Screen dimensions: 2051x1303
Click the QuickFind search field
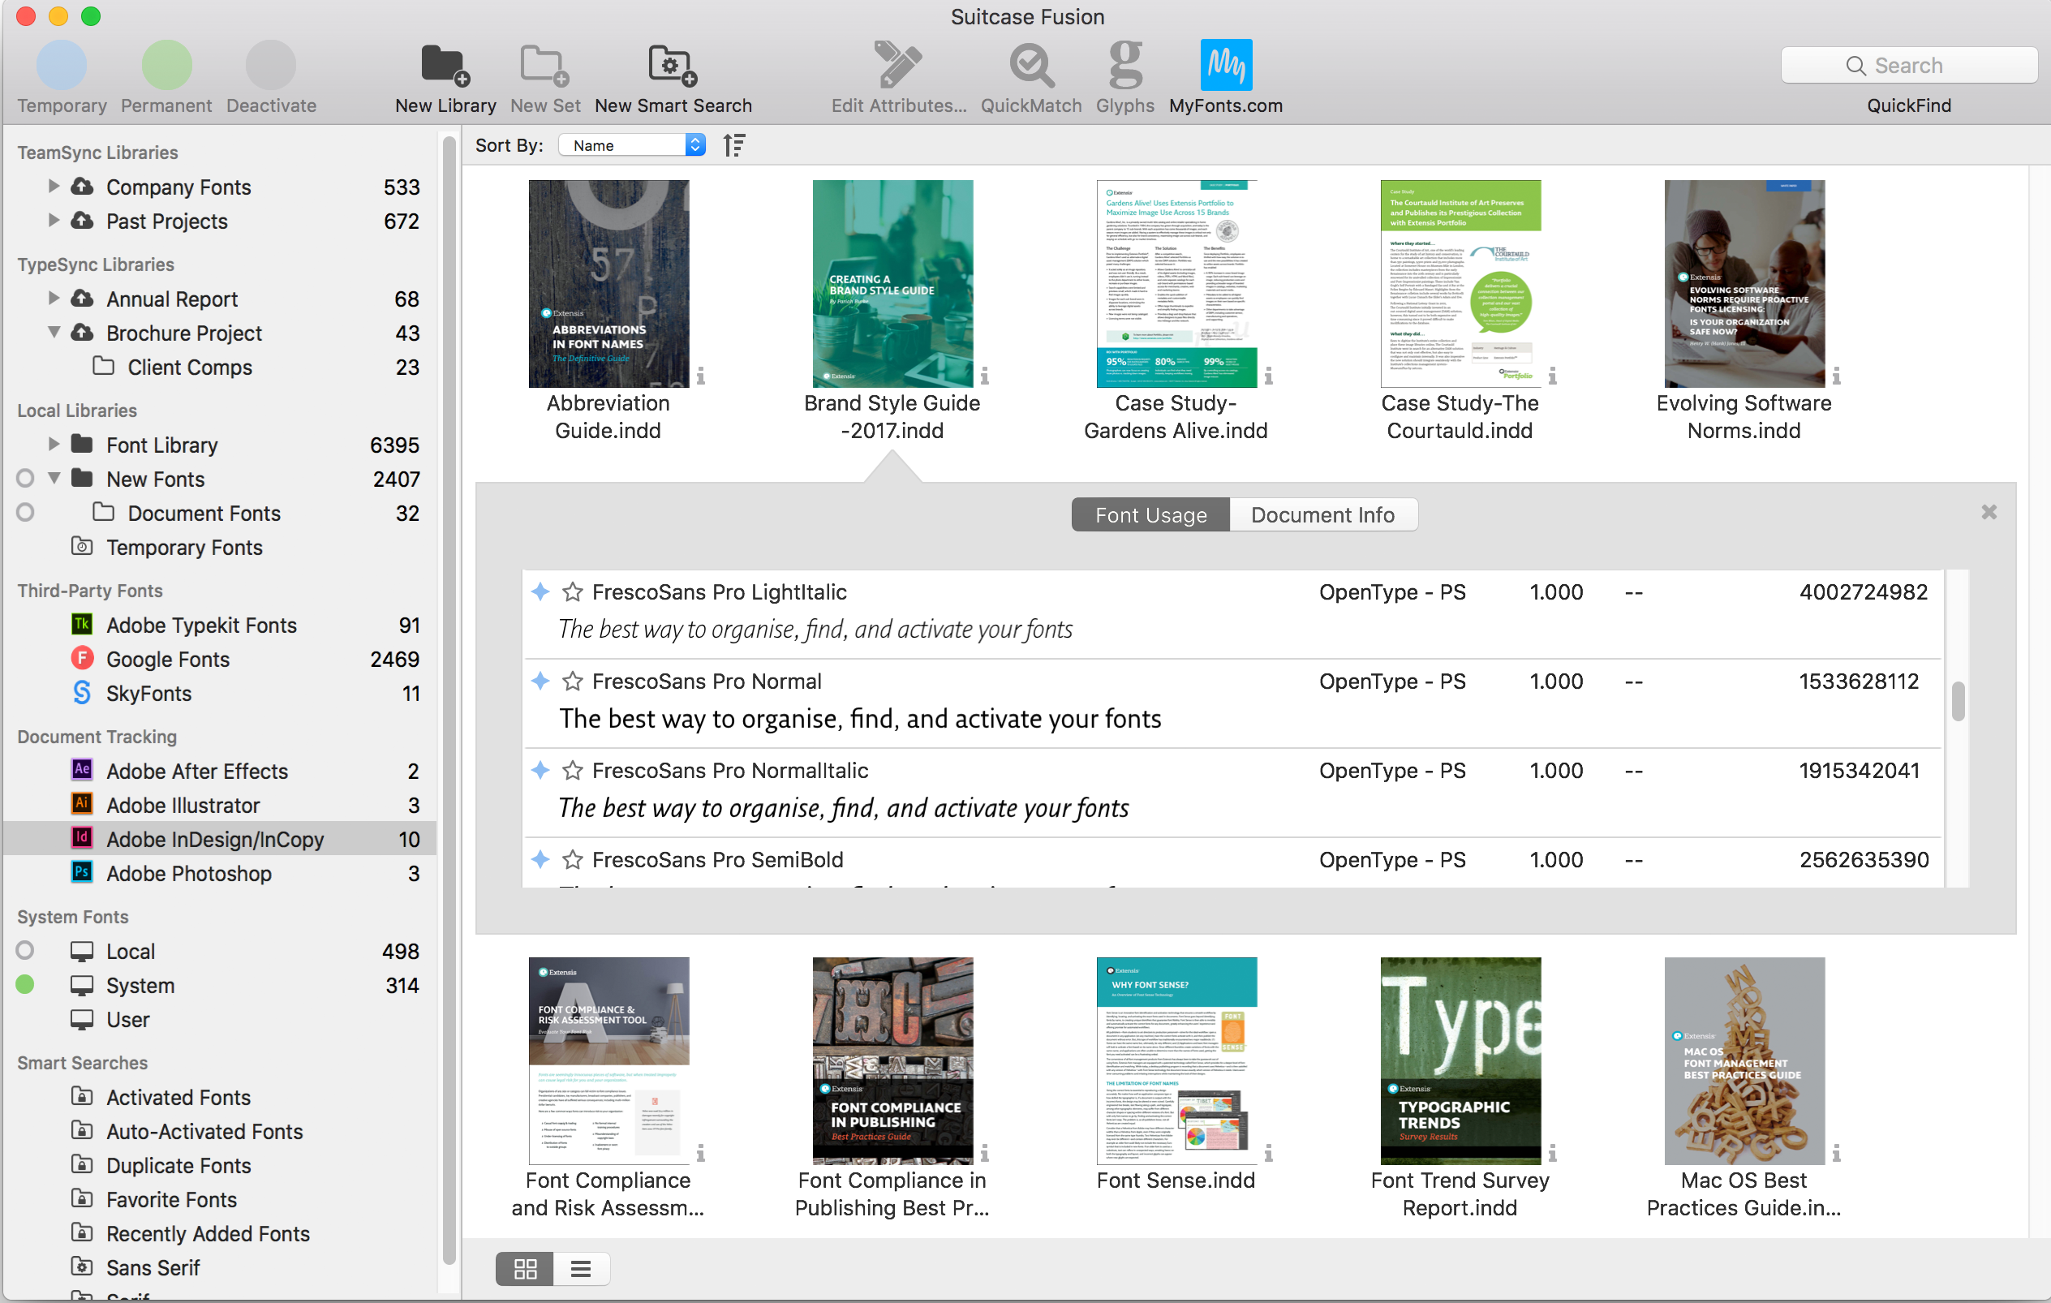[1908, 66]
